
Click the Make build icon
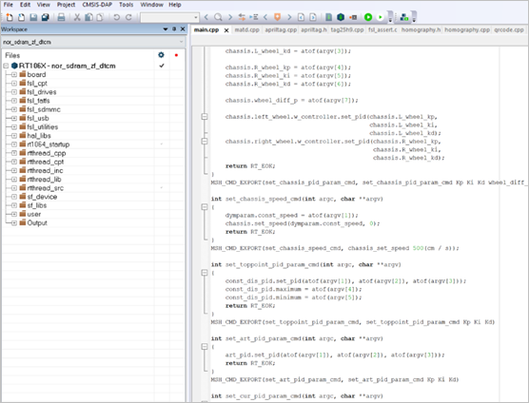click(341, 17)
